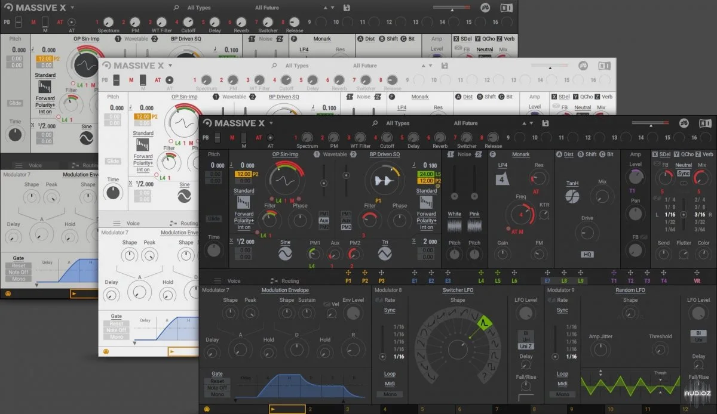Open the Monark filter type menu

tap(520, 155)
